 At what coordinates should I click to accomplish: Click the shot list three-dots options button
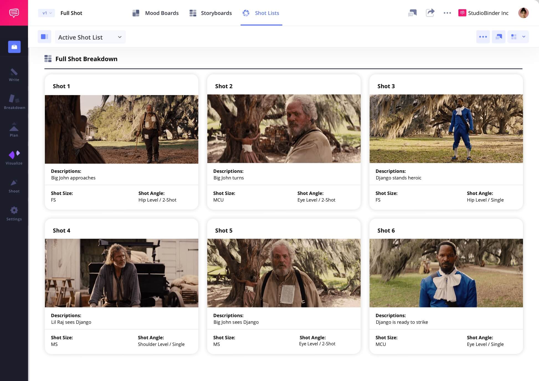(483, 37)
